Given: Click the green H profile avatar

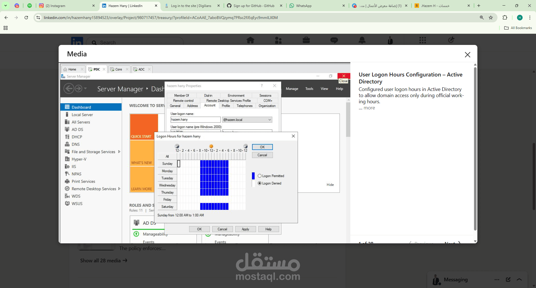Looking at the screenshot, I should click(520, 18).
